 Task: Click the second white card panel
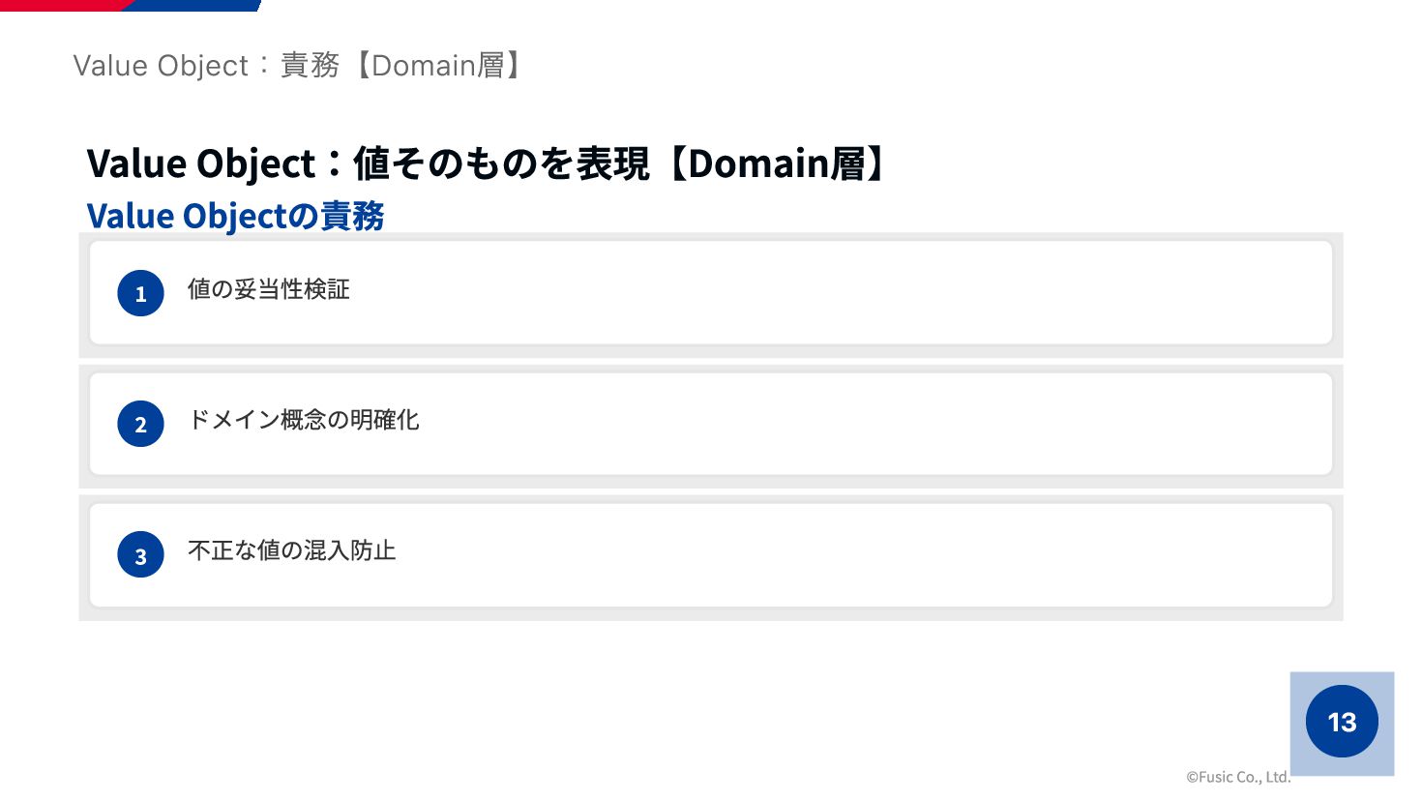tap(711, 424)
